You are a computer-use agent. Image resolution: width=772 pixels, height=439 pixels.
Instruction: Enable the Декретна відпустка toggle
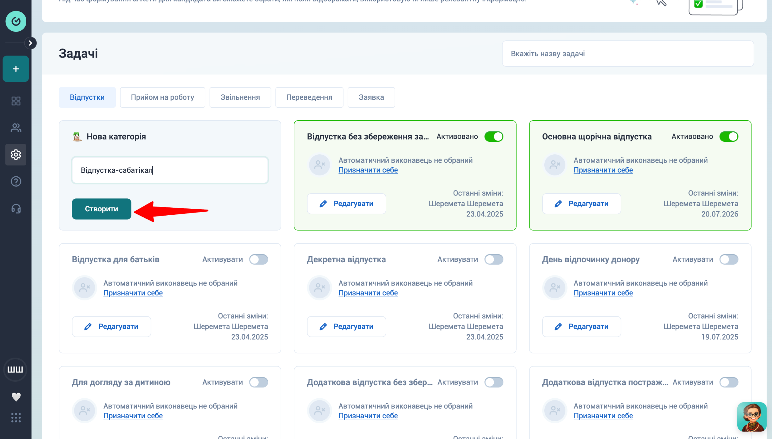pos(494,260)
